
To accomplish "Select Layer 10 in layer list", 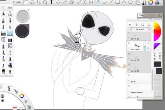I will (135, 39).
